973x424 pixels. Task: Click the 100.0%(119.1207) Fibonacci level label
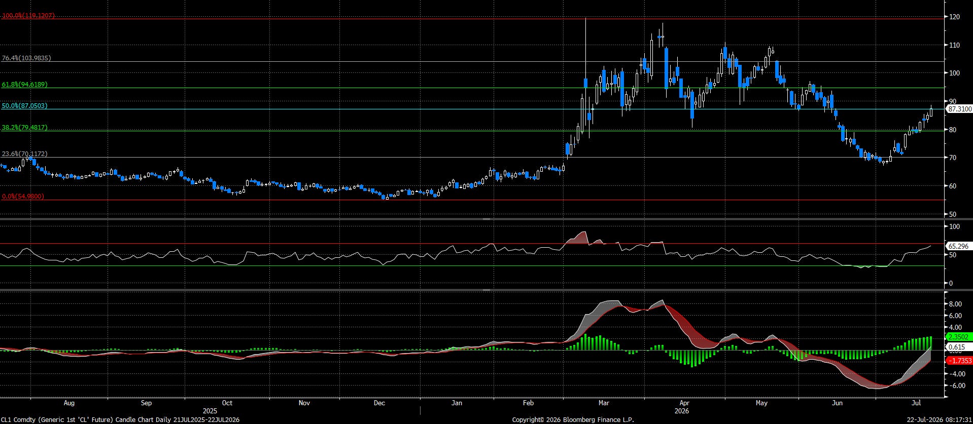pyautogui.click(x=28, y=16)
